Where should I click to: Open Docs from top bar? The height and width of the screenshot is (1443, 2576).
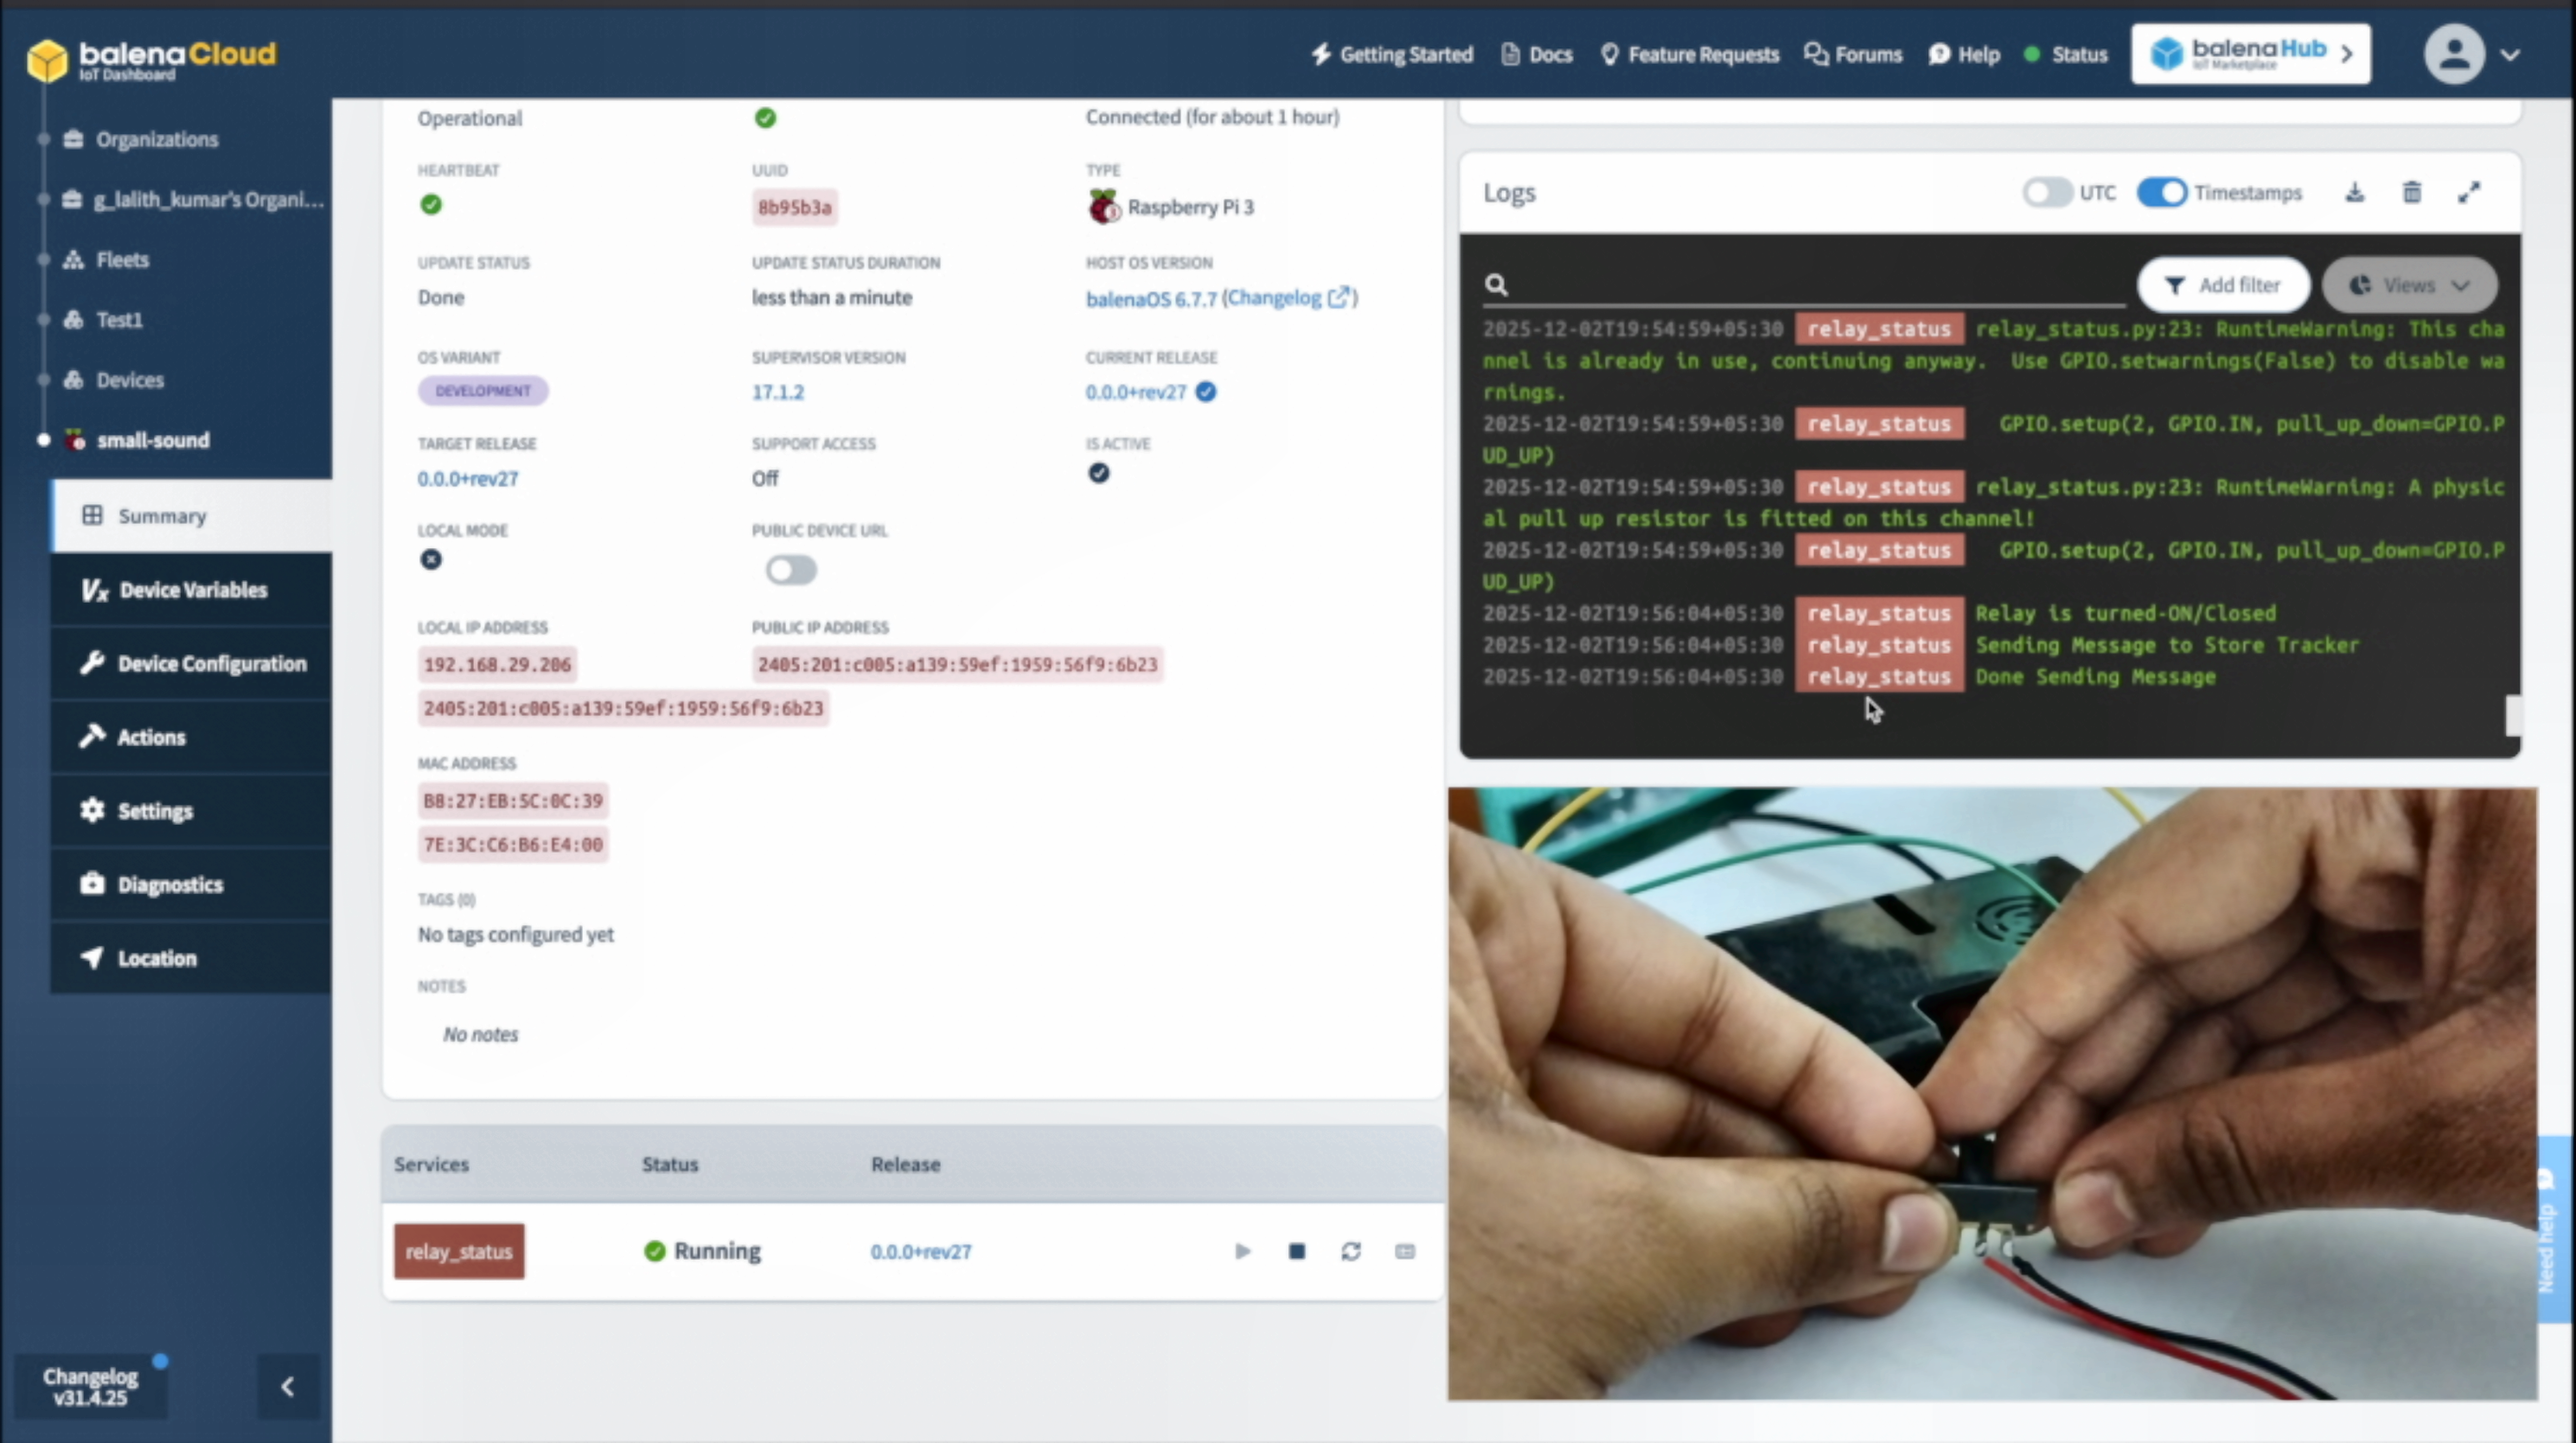1537,55
